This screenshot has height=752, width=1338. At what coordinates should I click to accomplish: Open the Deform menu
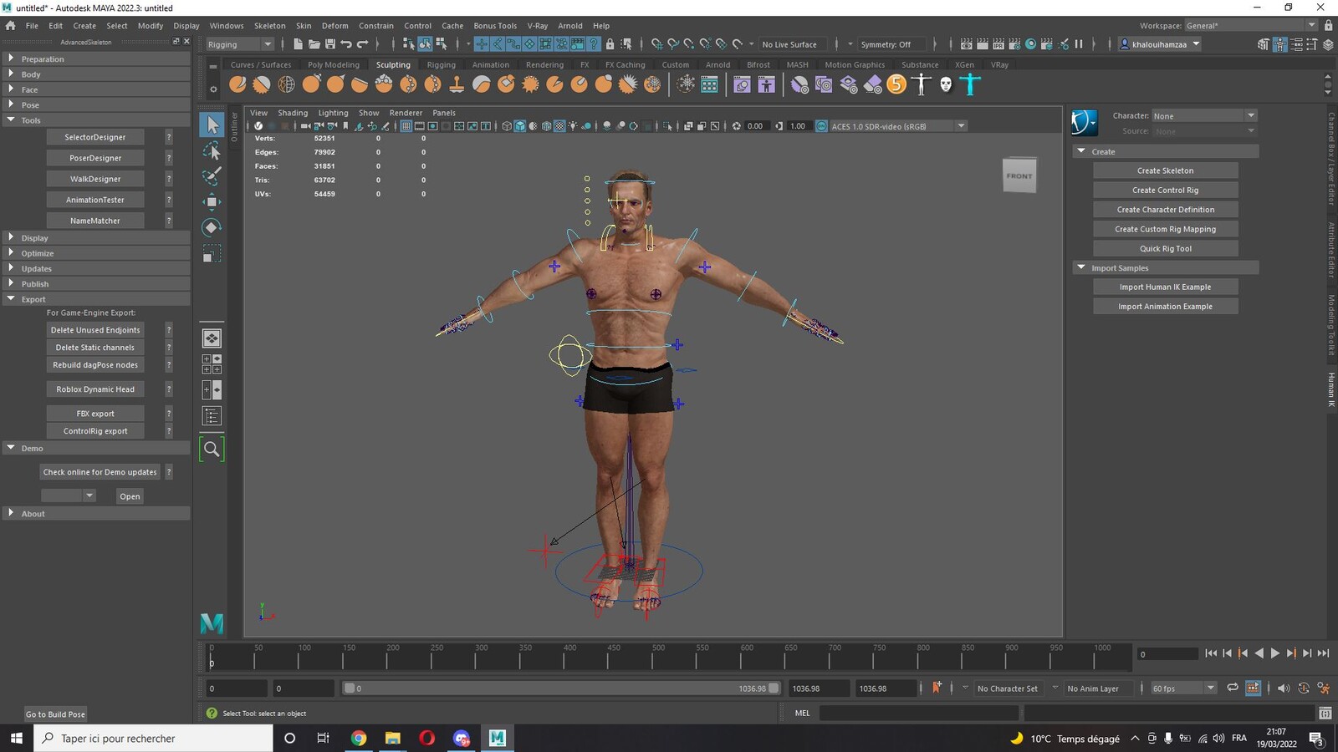click(334, 26)
